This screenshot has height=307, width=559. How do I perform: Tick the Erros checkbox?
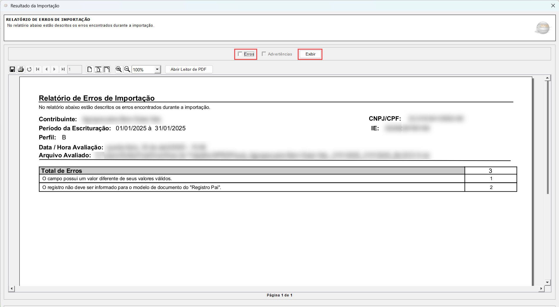(x=240, y=54)
